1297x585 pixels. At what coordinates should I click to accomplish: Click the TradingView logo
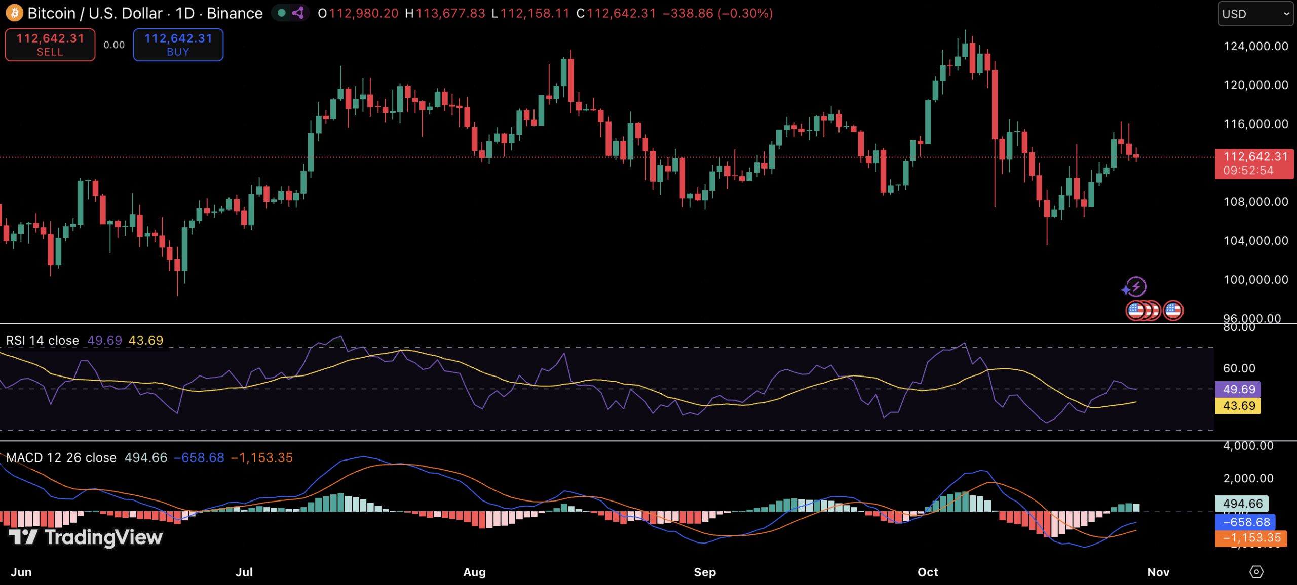coord(85,537)
